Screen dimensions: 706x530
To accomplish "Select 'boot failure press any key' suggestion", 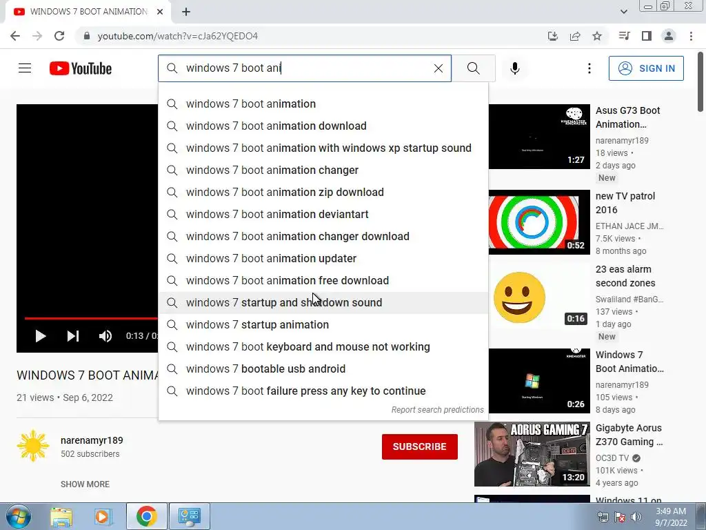I will pyautogui.click(x=323, y=391).
